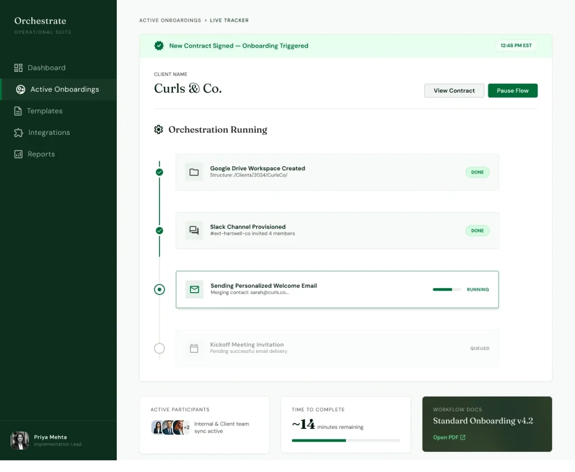Viewport: 575px width, 472px height.
Task: Click the Google Drive step checkmark marker
Action: point(159,172)
